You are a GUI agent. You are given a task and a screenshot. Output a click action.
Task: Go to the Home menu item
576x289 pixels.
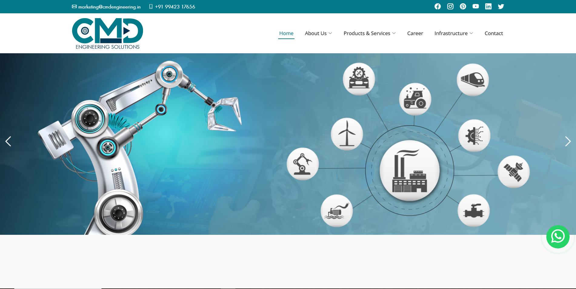point(286,33)
